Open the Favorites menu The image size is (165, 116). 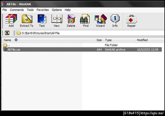43,10
